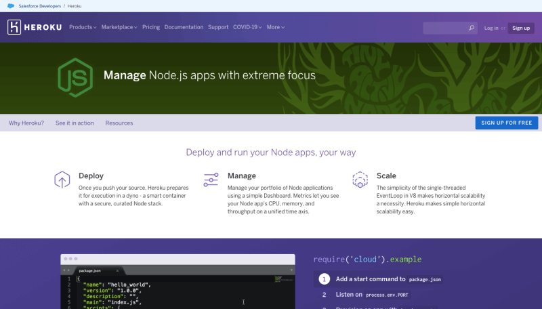Click the Manage sliders icon
This screenshot has width=542, height=309.
click(x=211, y=180)
